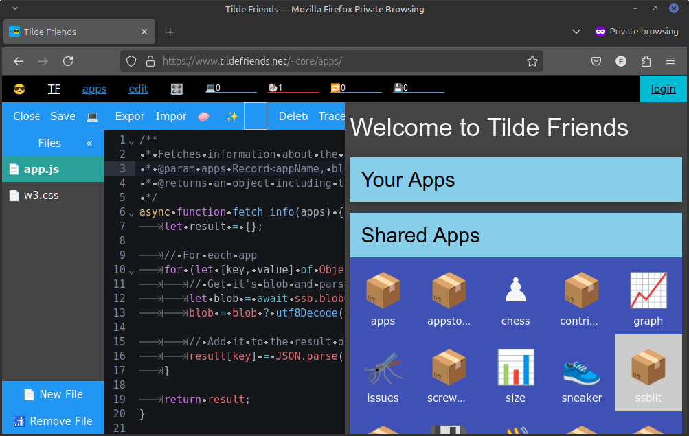
Task: Click the login link
Action: click(662, 89)
